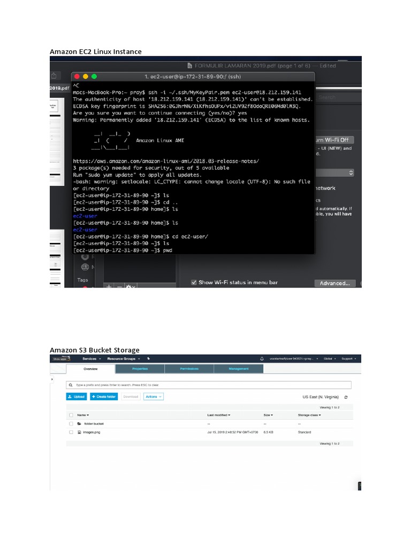Screen dimensions: 411x548
Task: Click the 6.5 KB size value
Action: point(269,432)
